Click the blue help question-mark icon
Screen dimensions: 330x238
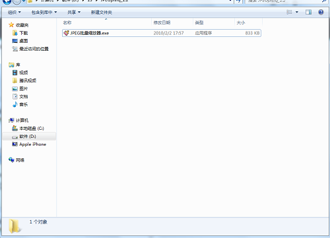pyautogui.click(x=321, y=12)
